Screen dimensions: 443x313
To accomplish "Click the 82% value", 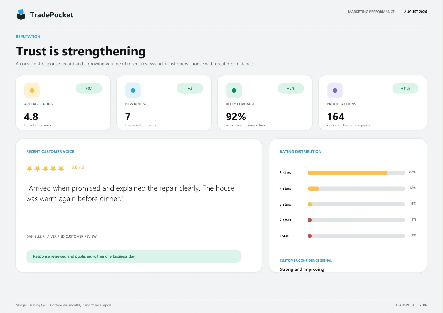I will click(413, 172).
